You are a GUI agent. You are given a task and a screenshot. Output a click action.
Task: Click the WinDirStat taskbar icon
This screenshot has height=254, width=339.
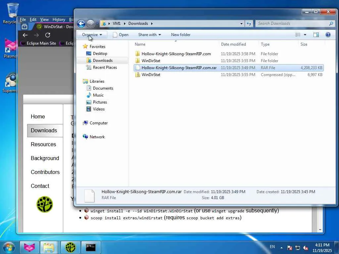click(x=70, y=247)
